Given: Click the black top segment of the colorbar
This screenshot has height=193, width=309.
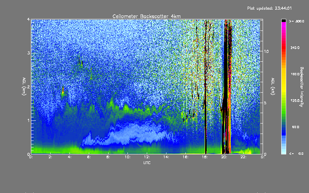Looking at the screenshot, I should point(284,20).
